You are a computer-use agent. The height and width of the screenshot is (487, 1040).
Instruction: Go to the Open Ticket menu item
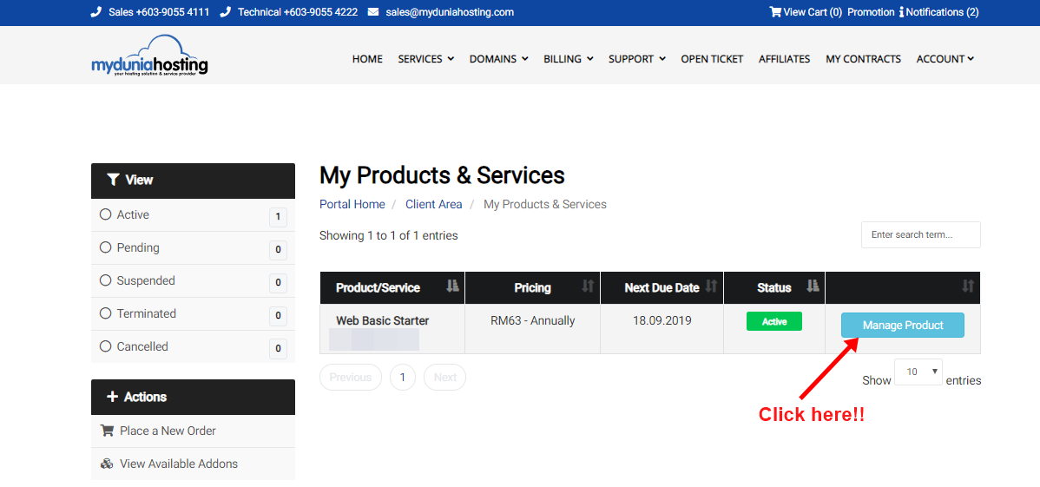712,59
